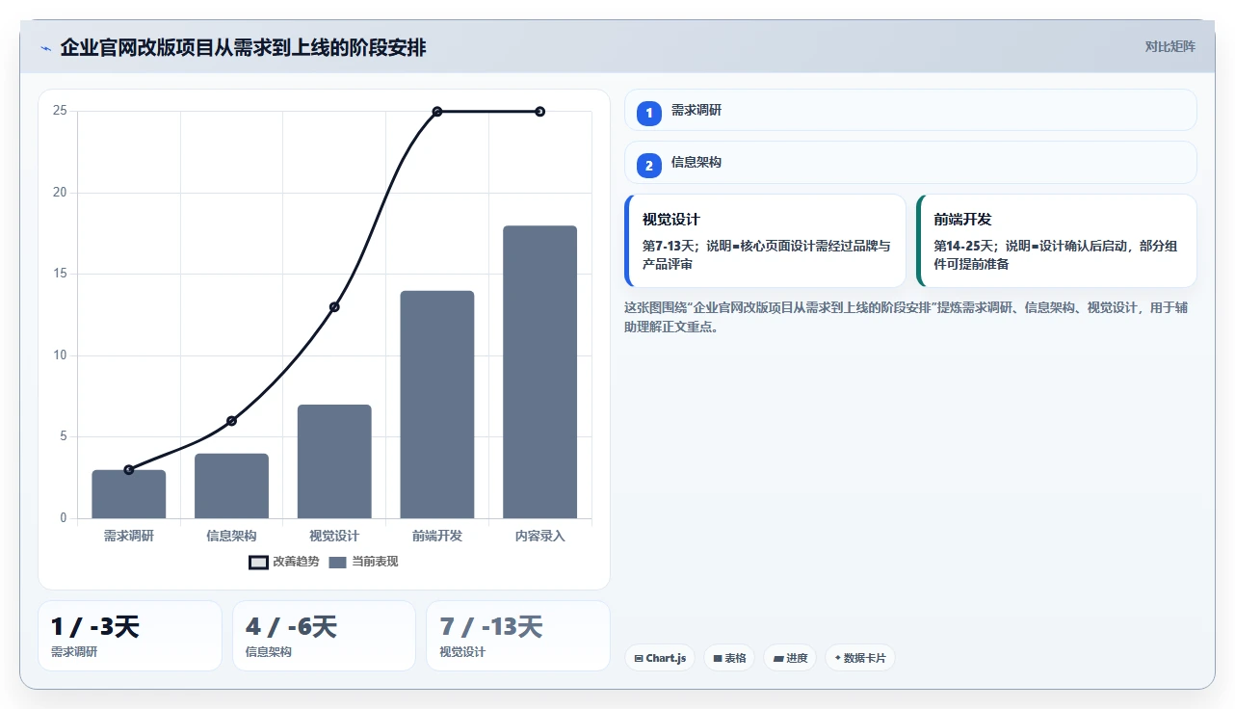The height and width of the screenshot is (709, 1235).
Task: Click the 需求调研 bar in the chart
Action: coord(129,494)
